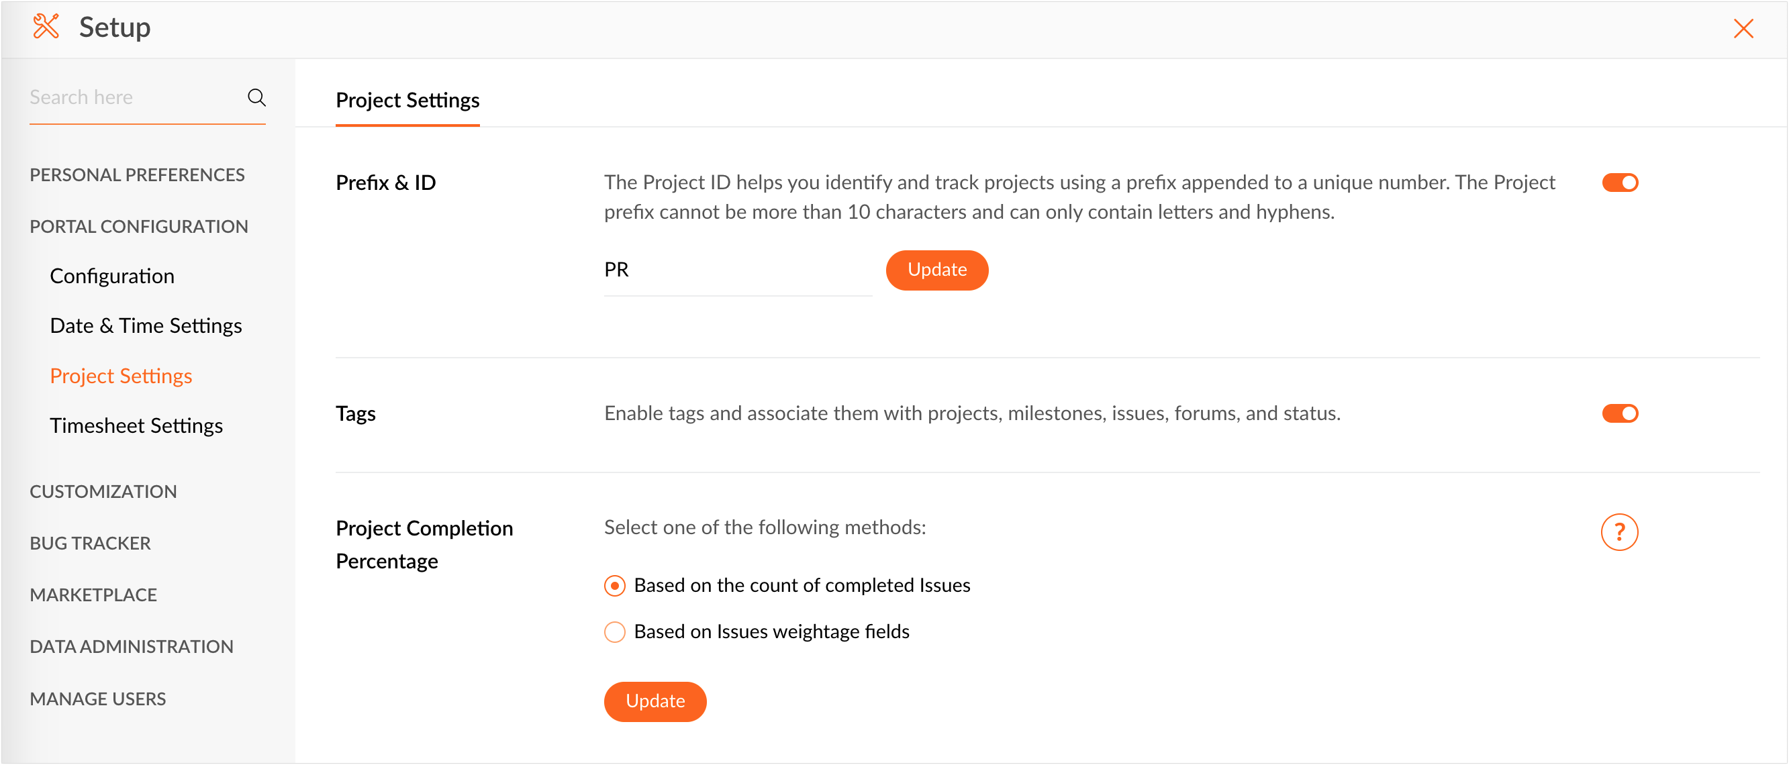Open the completion percentage help icon

1619,532
